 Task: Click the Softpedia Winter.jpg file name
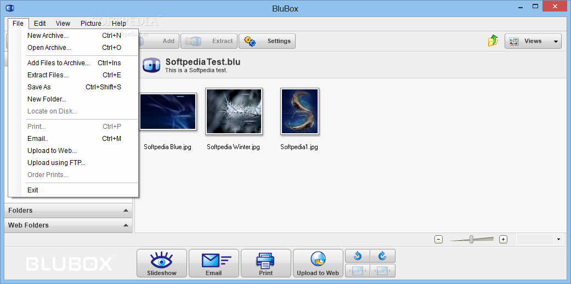click(234, 147)
